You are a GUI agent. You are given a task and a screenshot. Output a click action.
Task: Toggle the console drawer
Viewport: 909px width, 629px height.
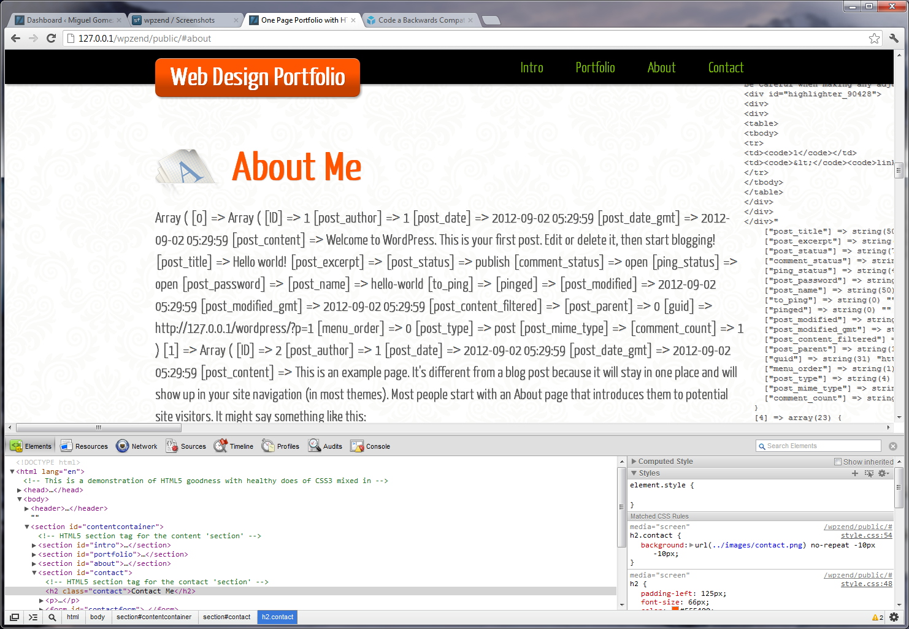pyautogui.click(x=33, y=617)
